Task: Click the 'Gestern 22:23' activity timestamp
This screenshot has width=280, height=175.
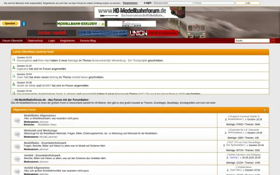Action: [x=24, y=57]
